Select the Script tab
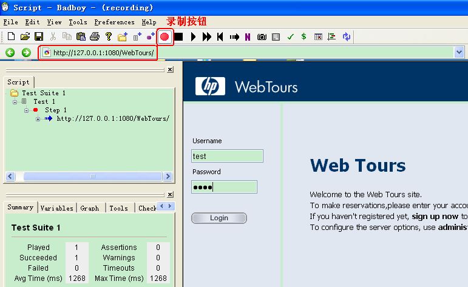This screenshot has height=287, width=468. point(18,82)
